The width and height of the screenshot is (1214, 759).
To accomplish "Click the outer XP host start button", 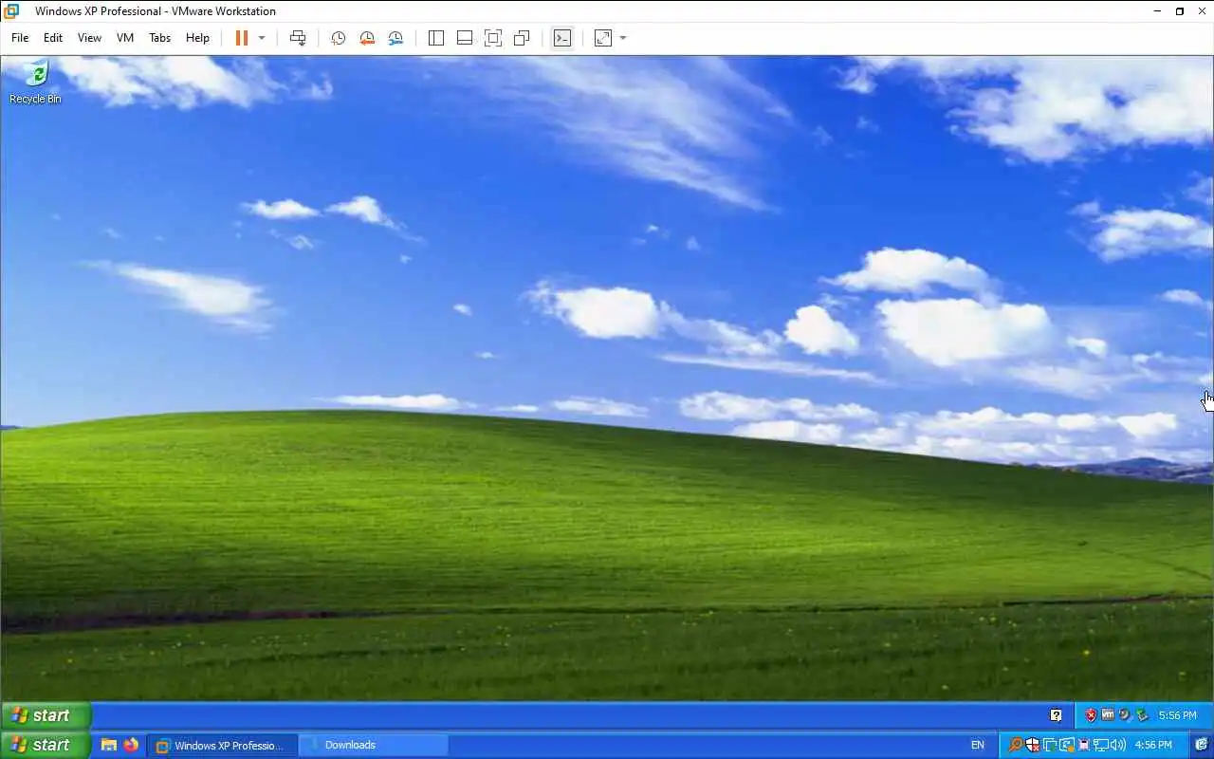I will (x=46, y=745).
